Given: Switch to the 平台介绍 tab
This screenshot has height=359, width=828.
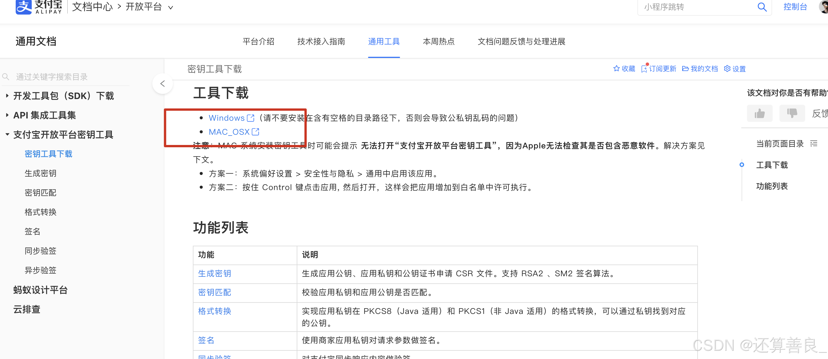Looking at the screenshot, I should click(258, 41).
